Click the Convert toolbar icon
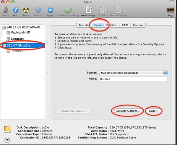 tap(103, 10)
